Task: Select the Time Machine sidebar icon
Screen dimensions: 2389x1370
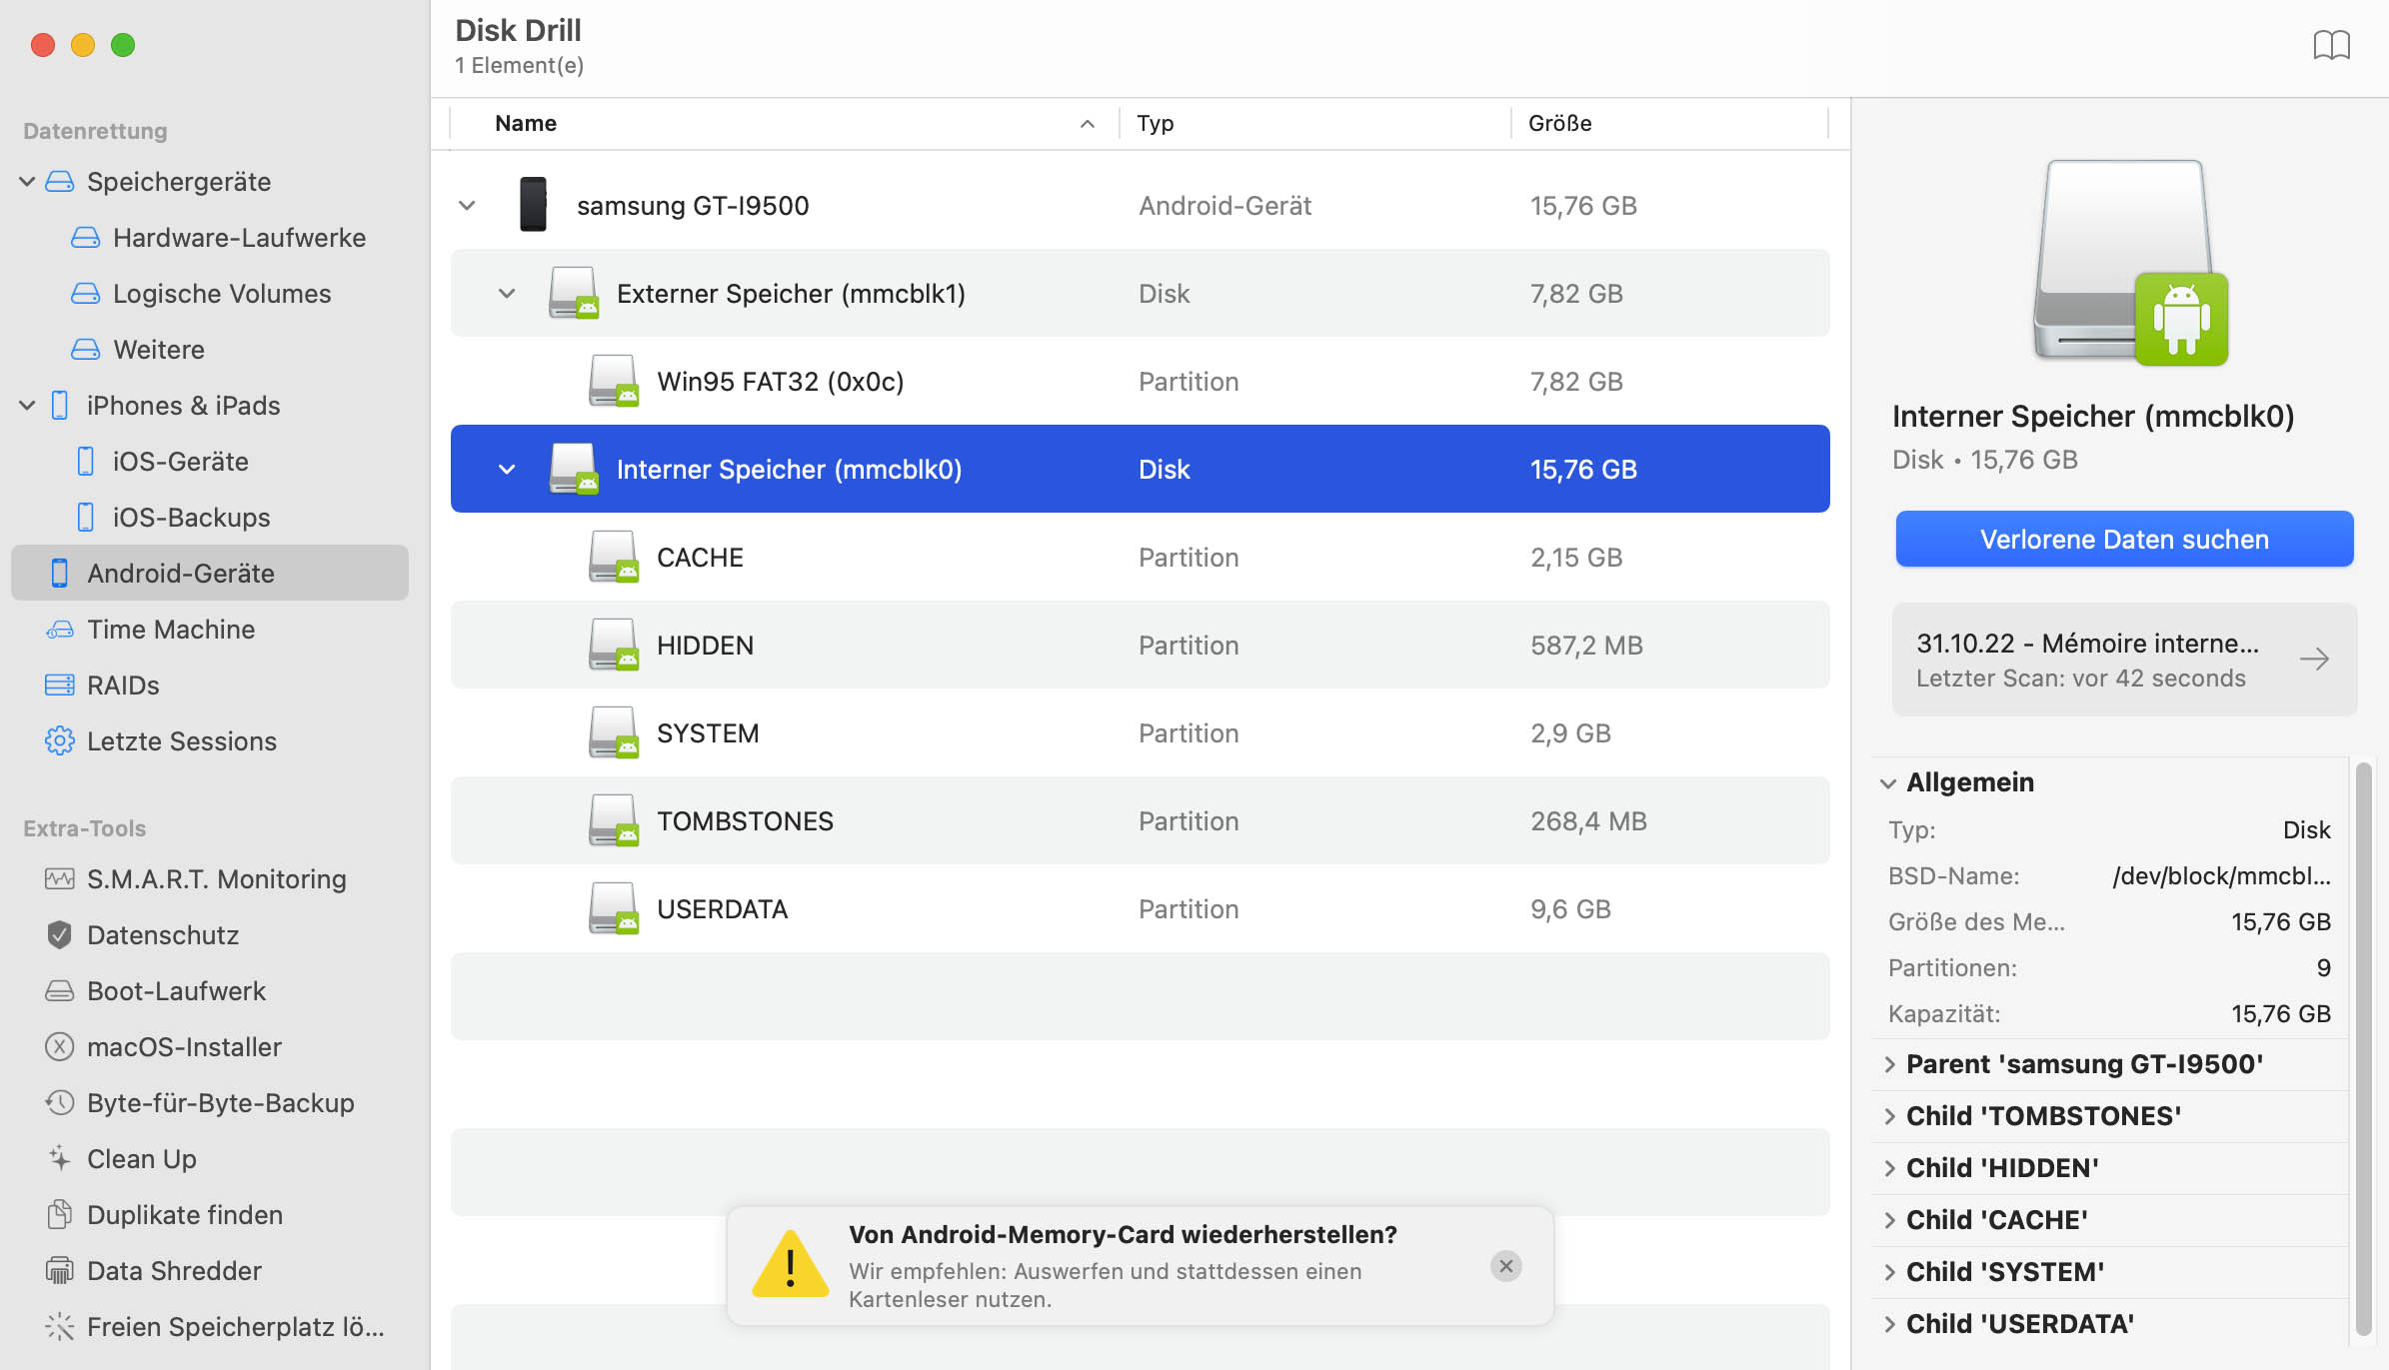Action: click(x=59, y=629)
